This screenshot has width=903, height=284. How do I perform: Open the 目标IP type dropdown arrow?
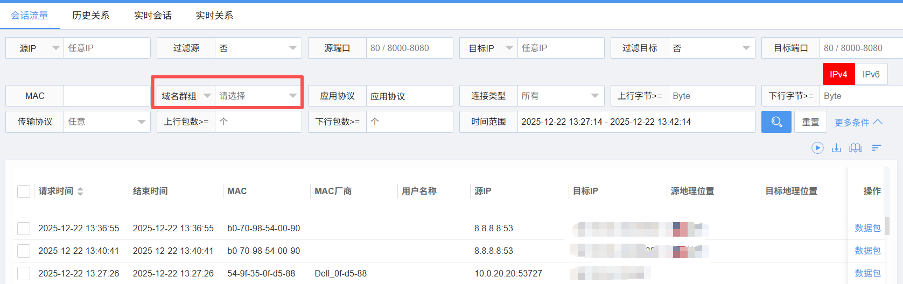pos(509,48)
